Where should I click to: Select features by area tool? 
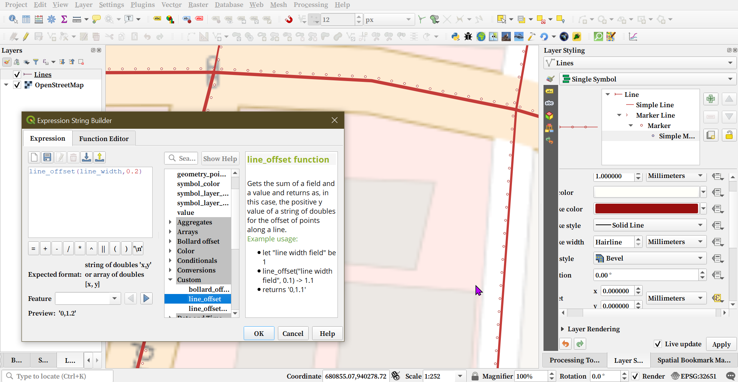[x=501, y=19]
